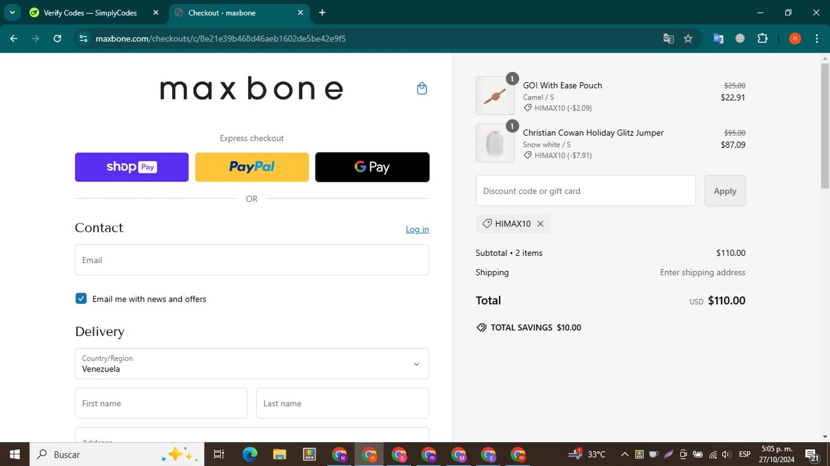Image resolution: width=830 pixels, height=466 pixels.
Task: Open Task View in taskbar
Action: point(219,454)
